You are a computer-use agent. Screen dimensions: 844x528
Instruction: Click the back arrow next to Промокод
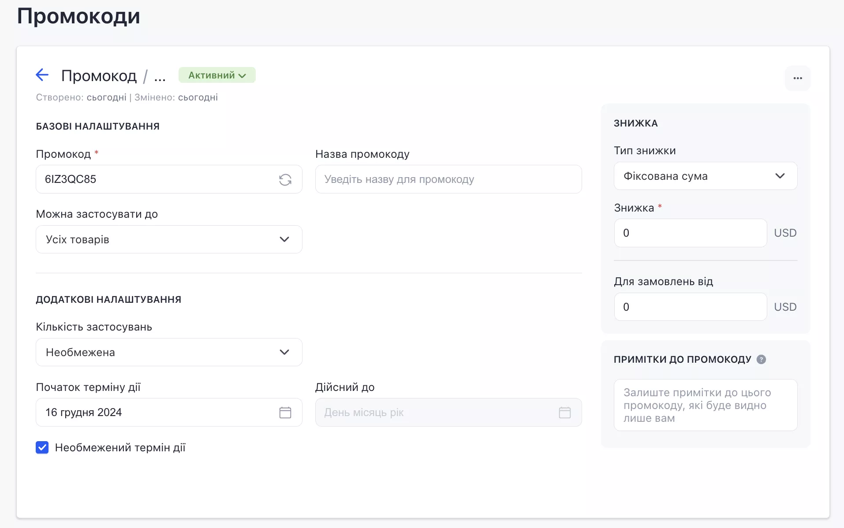42,75
